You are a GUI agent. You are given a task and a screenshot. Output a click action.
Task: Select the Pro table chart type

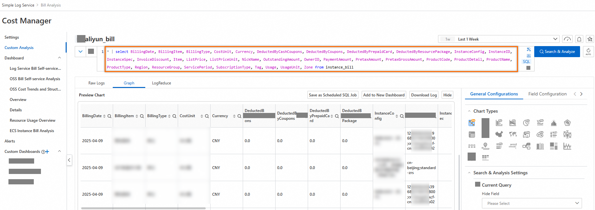pos(472,123)
